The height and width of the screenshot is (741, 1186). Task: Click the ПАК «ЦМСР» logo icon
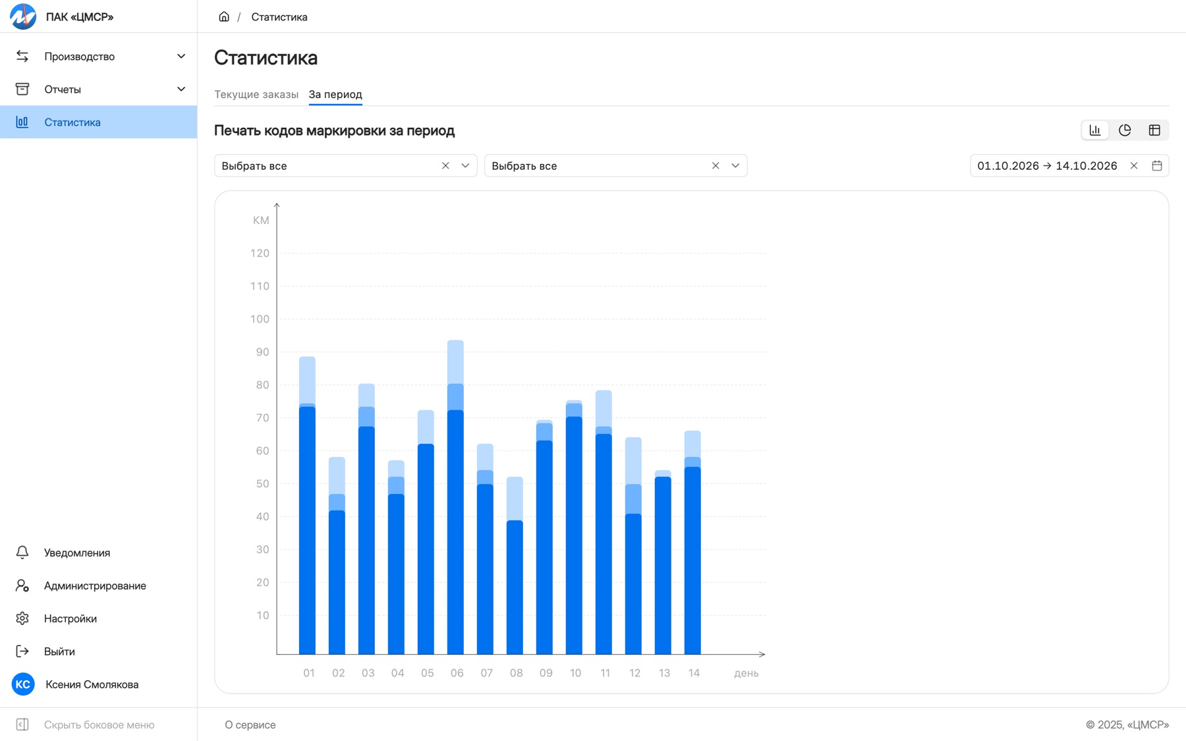23,16
